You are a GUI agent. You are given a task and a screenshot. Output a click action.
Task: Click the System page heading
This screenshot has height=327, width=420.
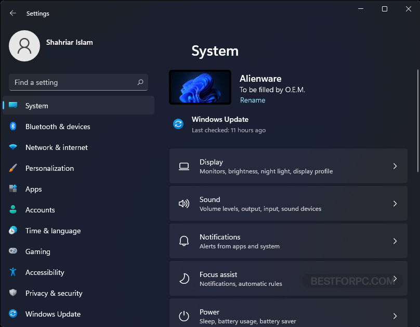point(215,51)
